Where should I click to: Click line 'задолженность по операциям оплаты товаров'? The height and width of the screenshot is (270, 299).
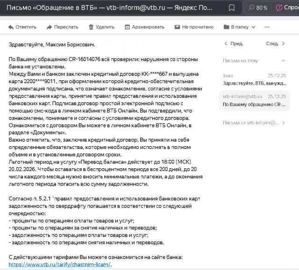click(x=78, y=235)
